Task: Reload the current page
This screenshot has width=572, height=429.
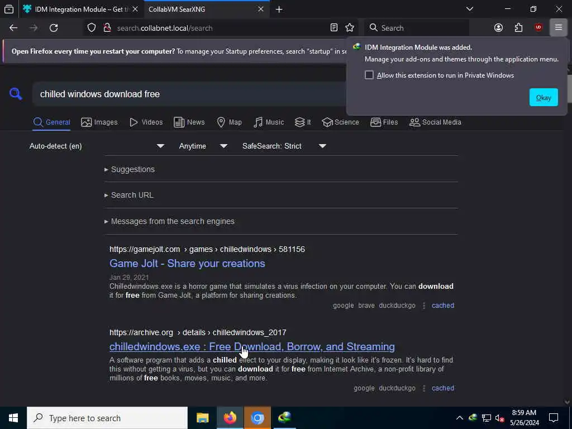Action: pos(54,28)
